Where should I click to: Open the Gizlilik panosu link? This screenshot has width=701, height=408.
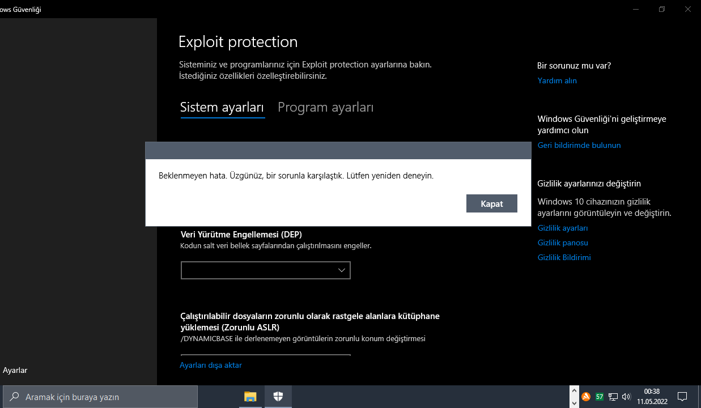[563, 243]
